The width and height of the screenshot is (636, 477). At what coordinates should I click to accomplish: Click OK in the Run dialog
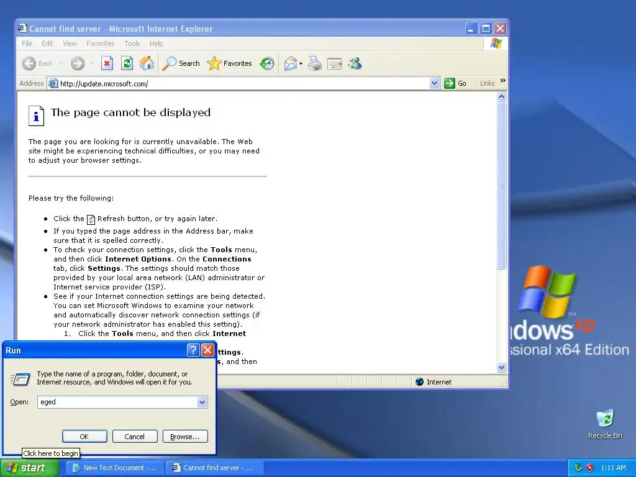84,437
